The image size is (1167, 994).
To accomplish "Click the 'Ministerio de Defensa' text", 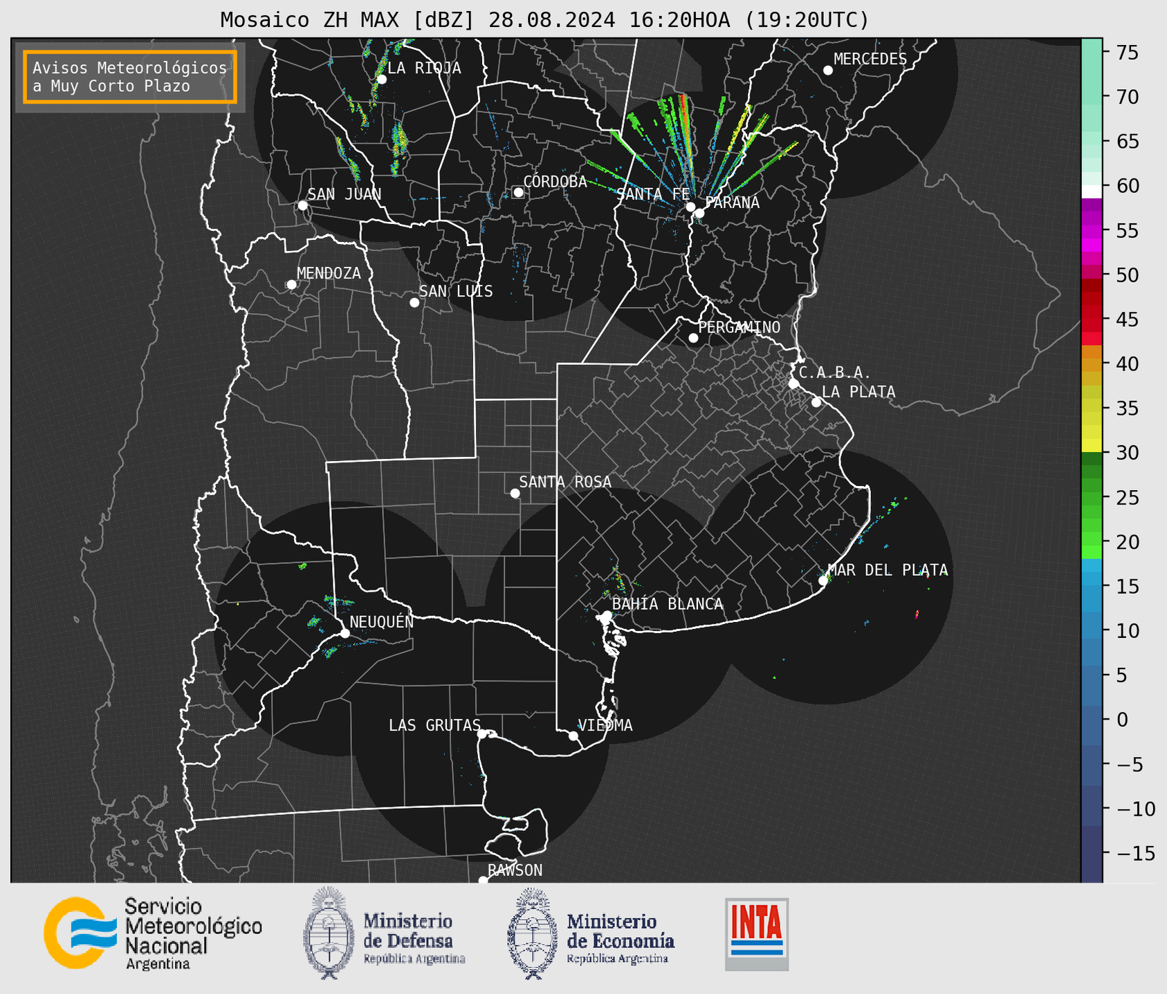I will point(408,930).
